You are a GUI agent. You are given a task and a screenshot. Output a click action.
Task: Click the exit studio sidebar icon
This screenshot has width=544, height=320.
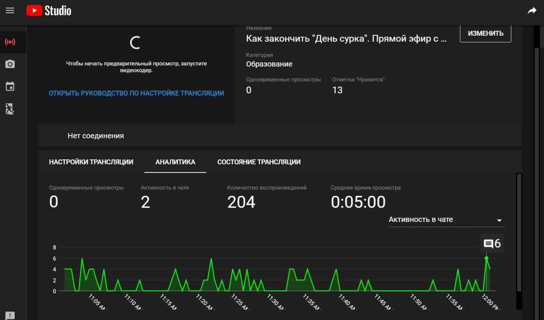(x=10, y=109)
